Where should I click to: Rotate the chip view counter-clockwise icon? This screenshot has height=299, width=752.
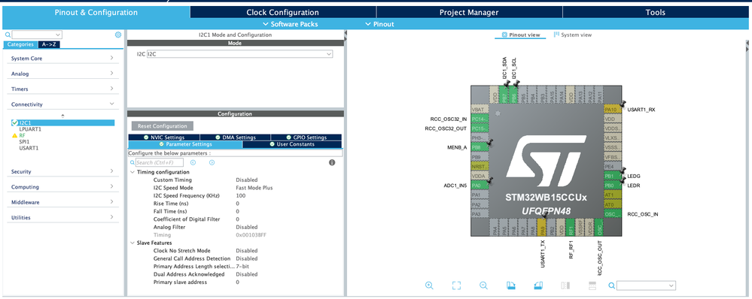[x=538, y=285]
